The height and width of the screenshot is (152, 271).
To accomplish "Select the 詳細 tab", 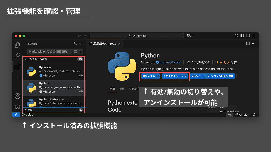I will tap(112, 89).
